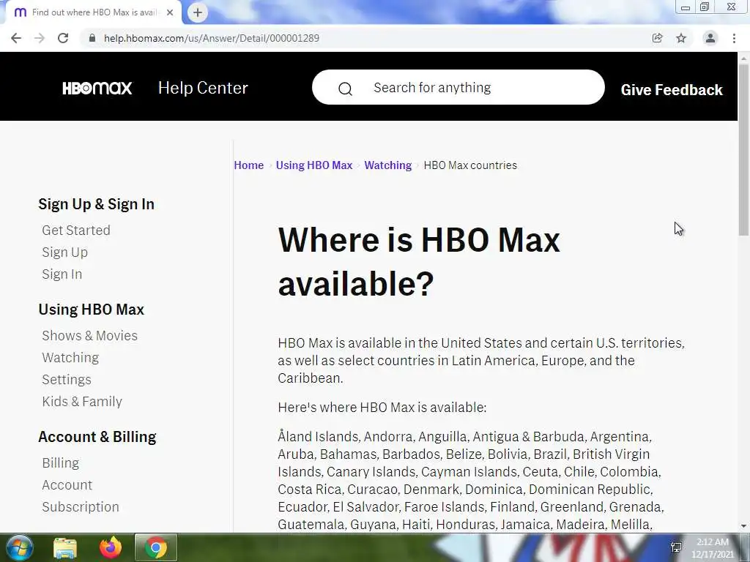Image resolution: width=750 pixels, height=562 pixels.
Task: Click the page vertical scrollbar thumb
Action: pyautogui.click(x=744, y=149)
